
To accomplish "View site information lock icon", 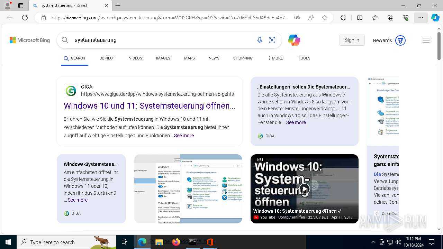I will point(44,18).
